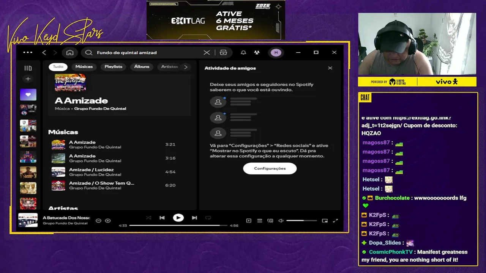This screenshot has width=486, height=273.
Task: Open the three-dots Spotify app menu
Action: [x=28, y=52]
